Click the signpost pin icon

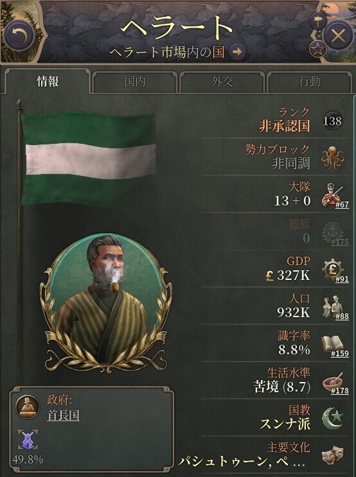coord(317,21)
